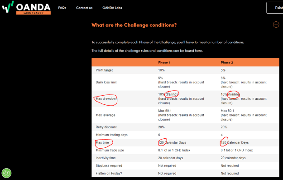Click the Daily loss limit label
283x180 pixels.
(106, 82)
